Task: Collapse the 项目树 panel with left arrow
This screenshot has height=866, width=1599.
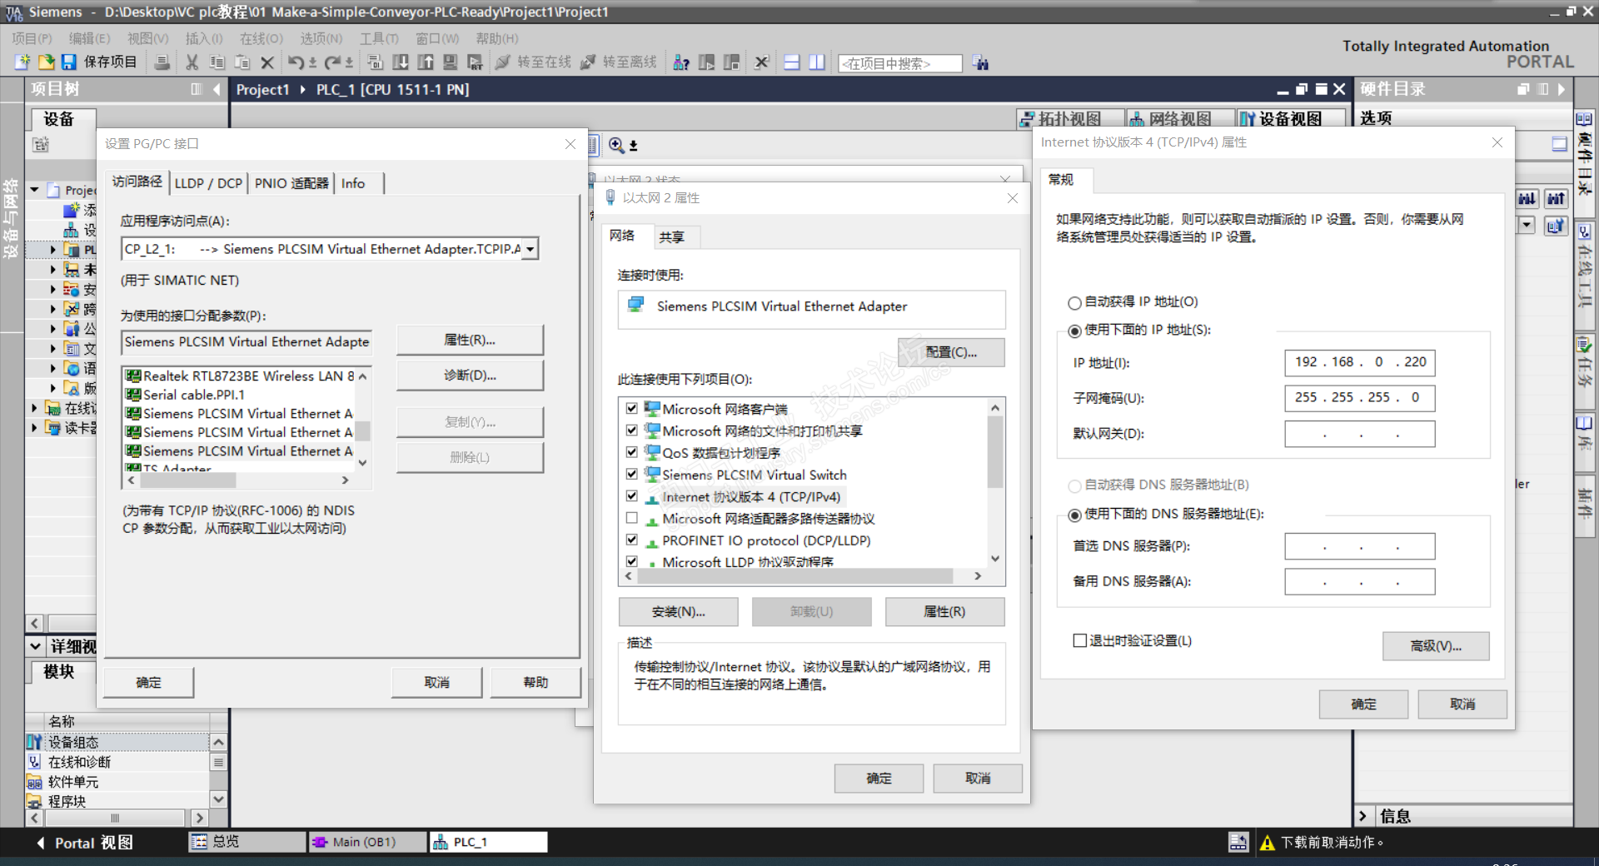Action: click(217, 89)
